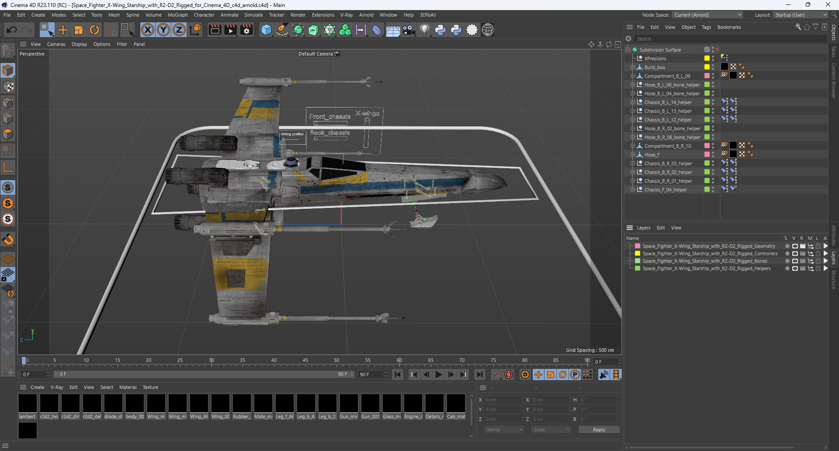This screenshot has width=839, height=451.
Task: Toggle visibility of Rigged_Controllers layer
Action: (795, 253)
